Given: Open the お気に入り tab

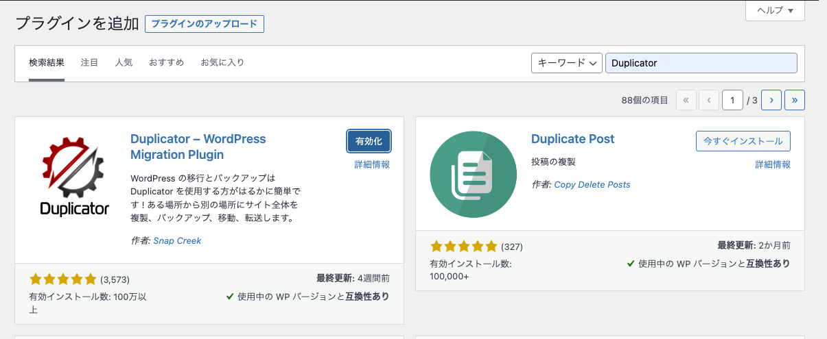Looking at the screenshot, I should pyautogui.click(x=222, y=63).
